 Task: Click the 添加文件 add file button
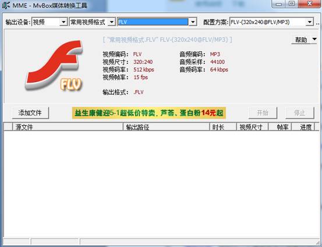coord(30,113)
